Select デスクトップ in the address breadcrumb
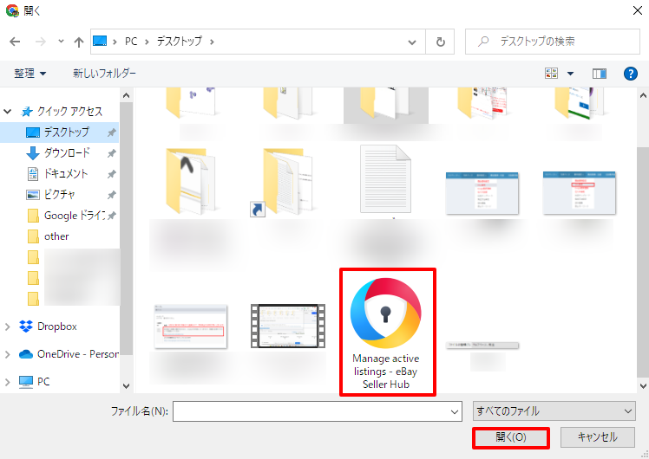The width and height of the screenshot is (649, 459). [180, 42]
